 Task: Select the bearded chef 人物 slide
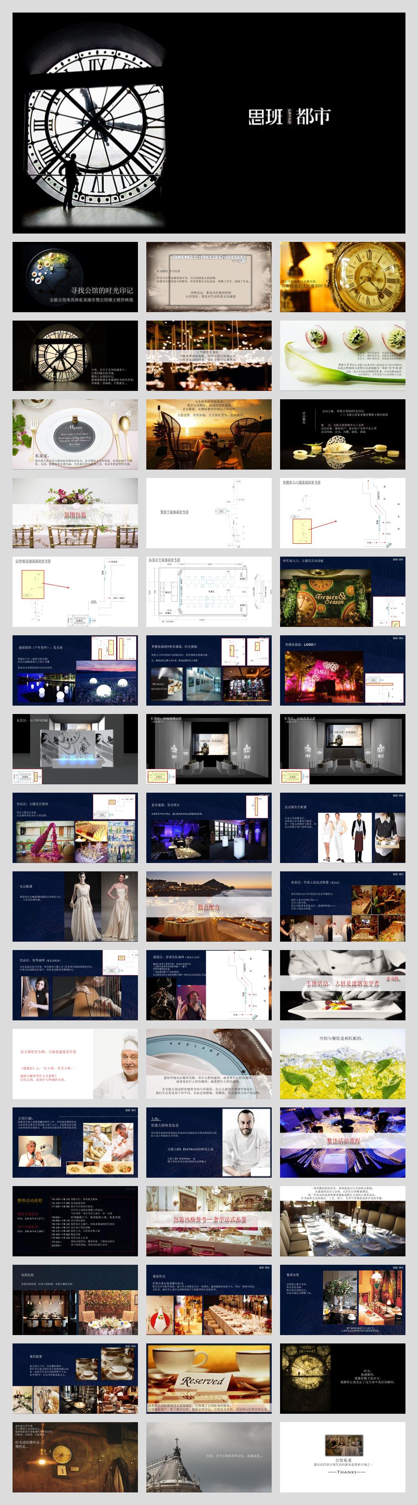(x=209, y=1142)
